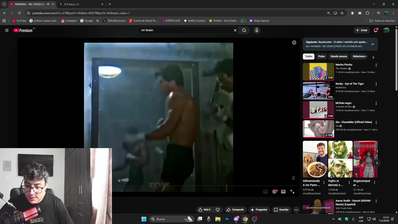Open options for Yujiro si derrotó short
This screenshot has width=398, height=224.
pos(349,183)
